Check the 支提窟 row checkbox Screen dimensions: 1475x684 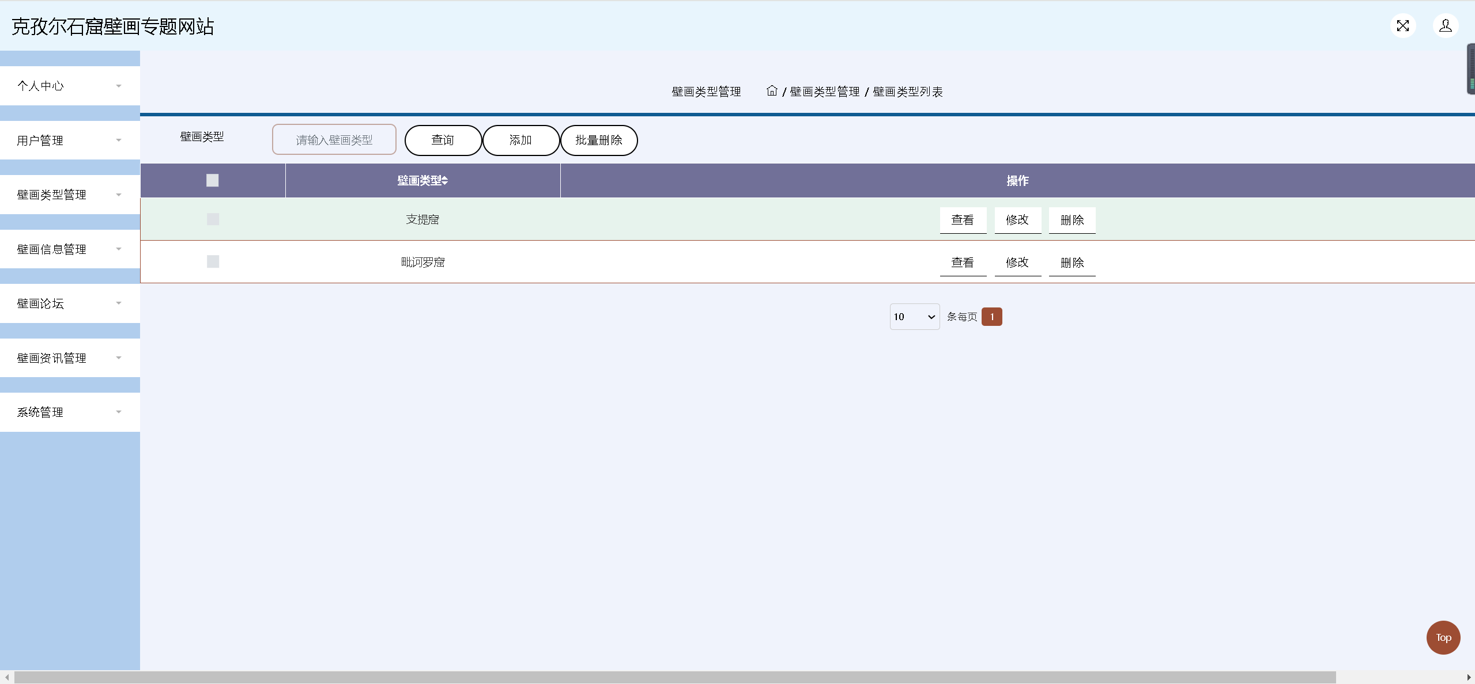pos(213,219)
